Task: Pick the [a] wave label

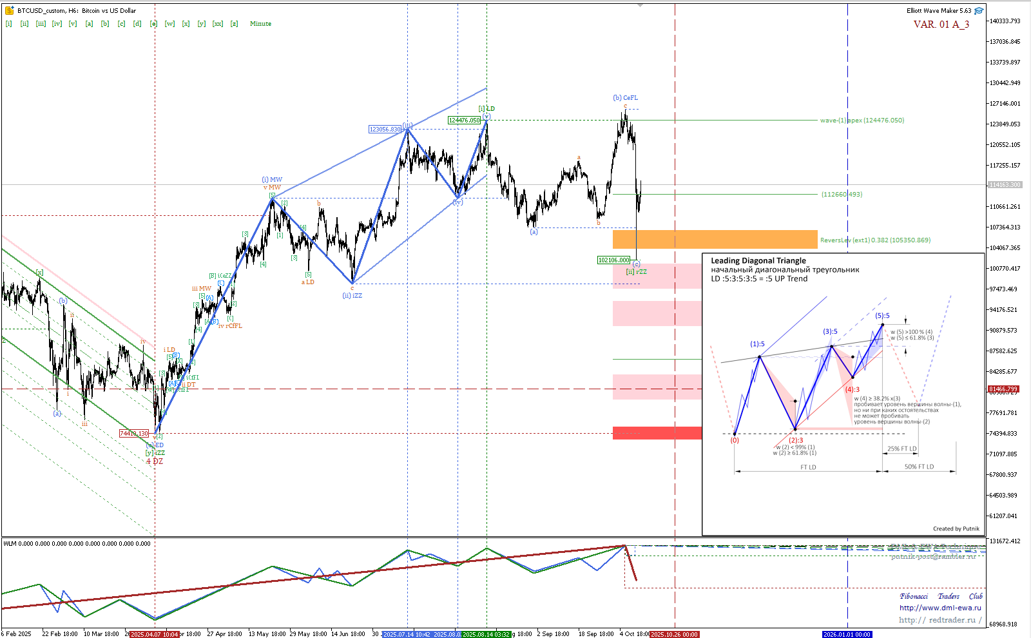Action: (89, 24)
